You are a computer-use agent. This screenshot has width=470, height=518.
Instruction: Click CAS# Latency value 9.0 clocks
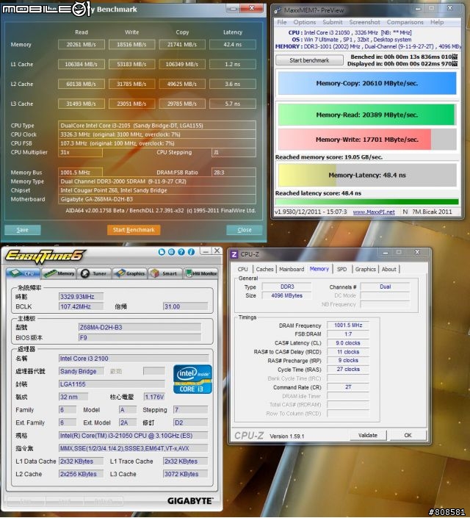[x=348, y=343]
